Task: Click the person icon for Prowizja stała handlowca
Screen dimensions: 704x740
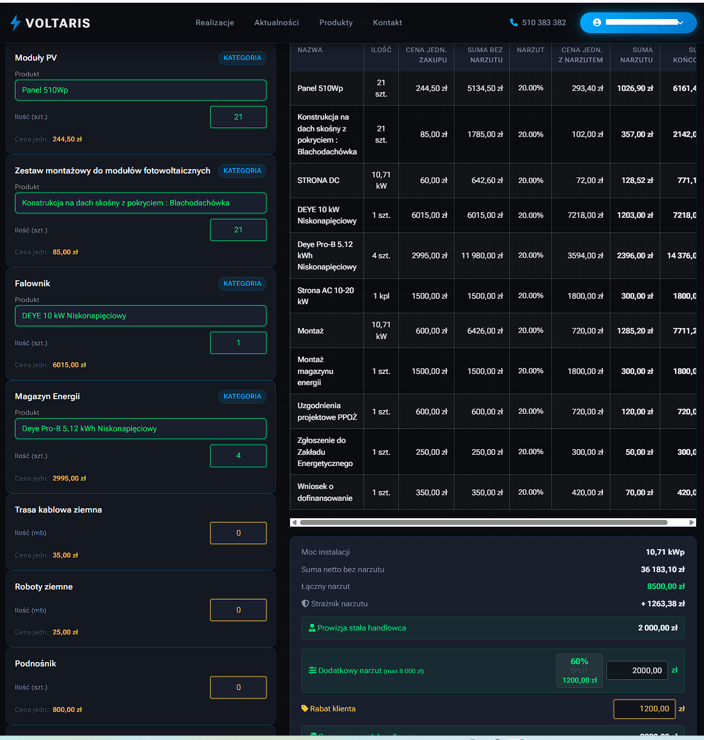Action: pos(312,628)
